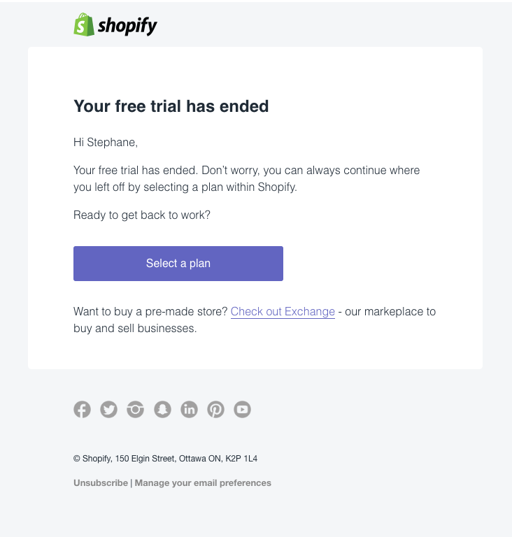This screenshot has width=512, height=537.
Task: Follow the Check out Exchange link
Action: (283, 312)
